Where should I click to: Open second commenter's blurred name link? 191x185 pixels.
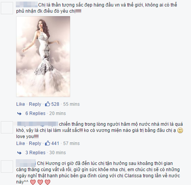38,124
